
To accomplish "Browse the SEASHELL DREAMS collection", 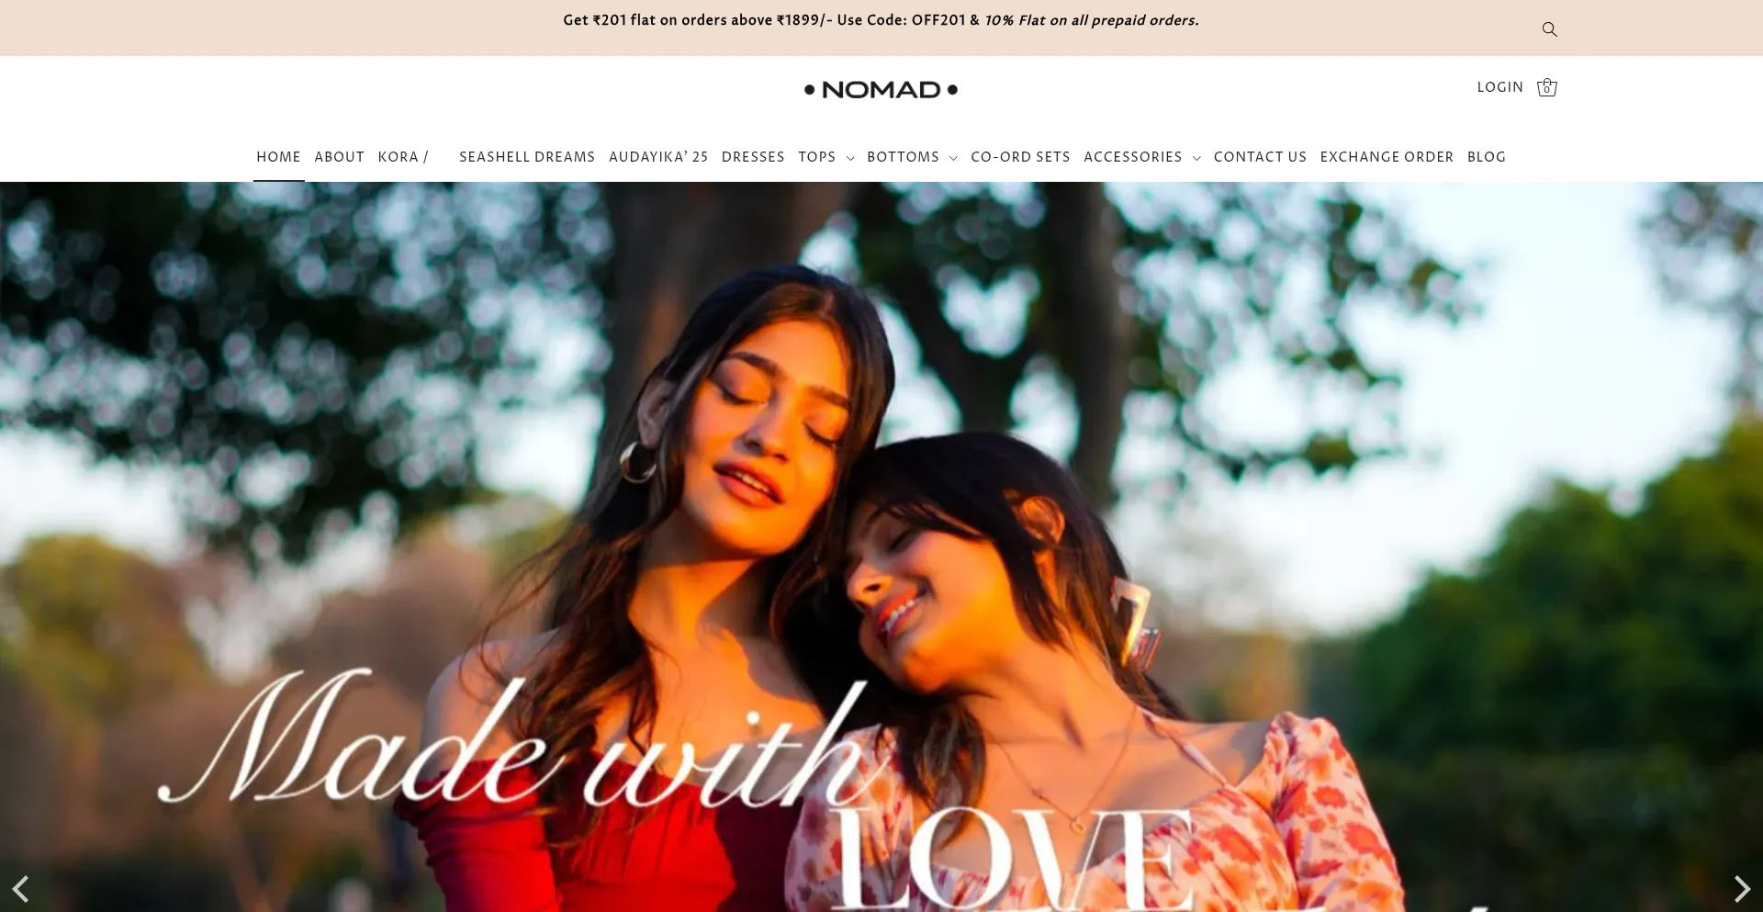I will (x=527, y=157).
